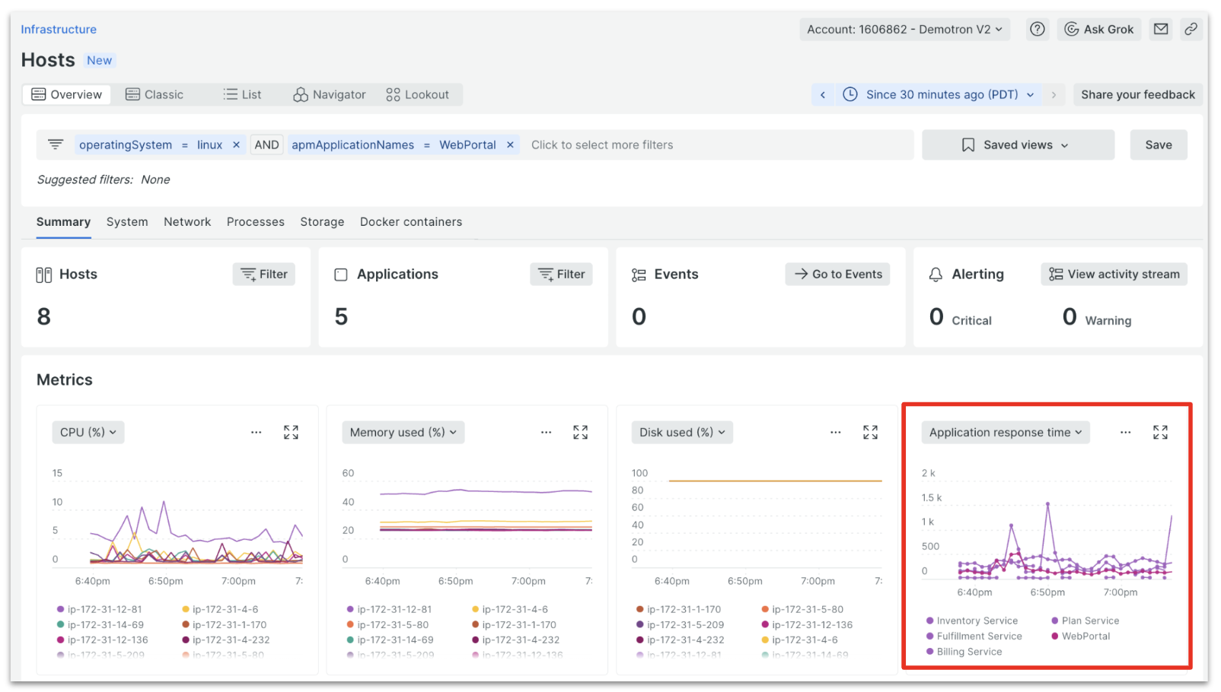The image size is (1221, 692).
Task: Expand the CPU chart to fullscreen
Action: coord(291,433)
